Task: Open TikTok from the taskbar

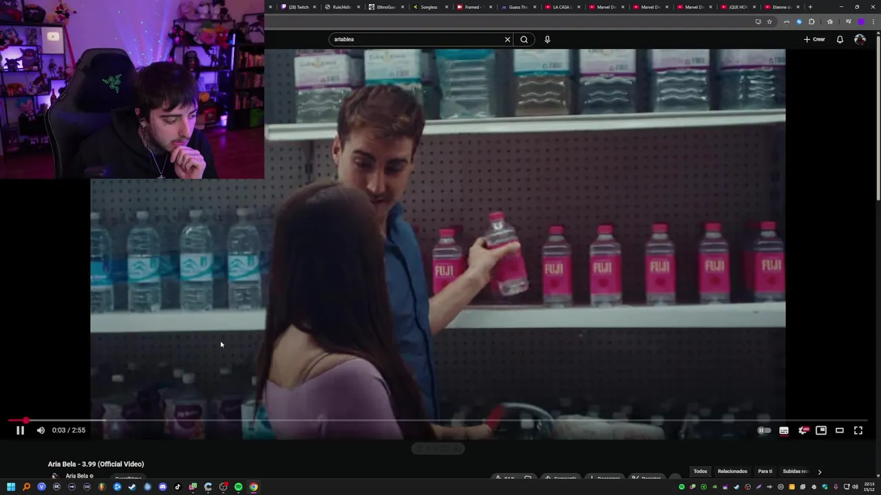Action: pos(178,487)
